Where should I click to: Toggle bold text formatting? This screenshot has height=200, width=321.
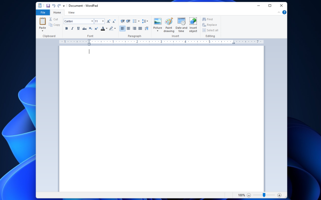coord(66,28)
